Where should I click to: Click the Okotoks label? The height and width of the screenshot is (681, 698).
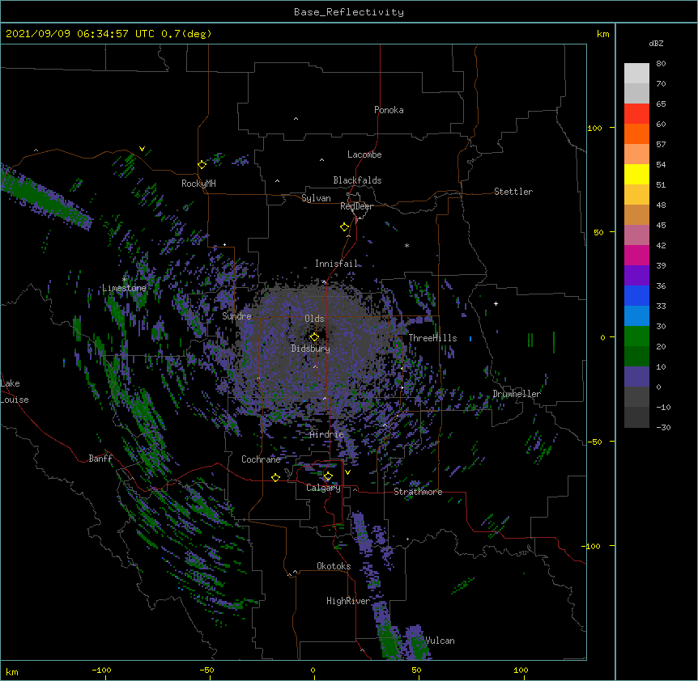(334, 566)
